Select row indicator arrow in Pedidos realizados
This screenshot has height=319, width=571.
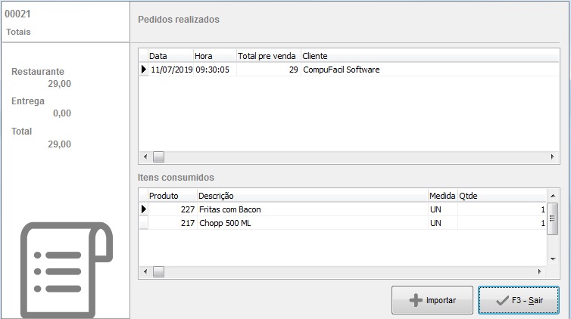(143, 70)
